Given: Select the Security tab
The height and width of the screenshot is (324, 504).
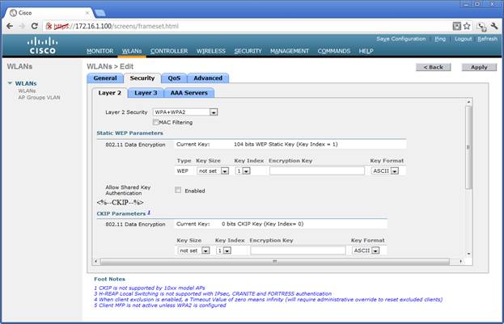Looking at the screenshot, I should (x=142, y=78).
